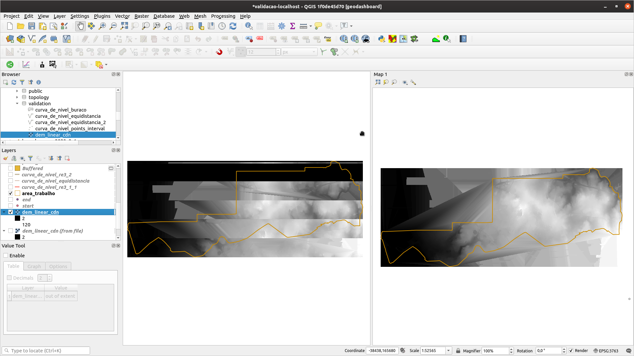
Task: Activate the Zoom In tool
Action: point(102,26)
